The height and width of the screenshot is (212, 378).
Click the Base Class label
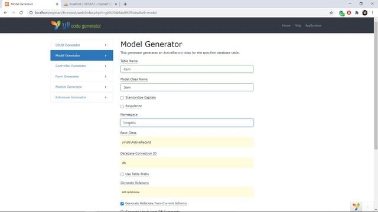point(128,133)
